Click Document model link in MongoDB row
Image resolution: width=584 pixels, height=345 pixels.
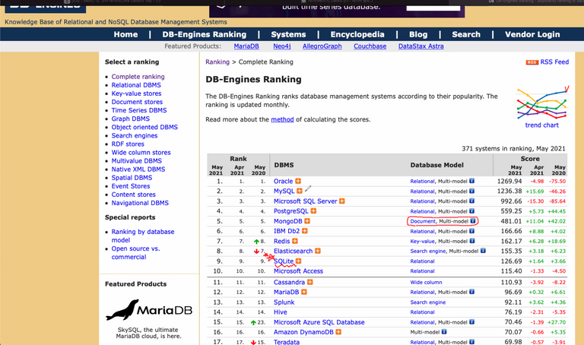tap(423, 221)
